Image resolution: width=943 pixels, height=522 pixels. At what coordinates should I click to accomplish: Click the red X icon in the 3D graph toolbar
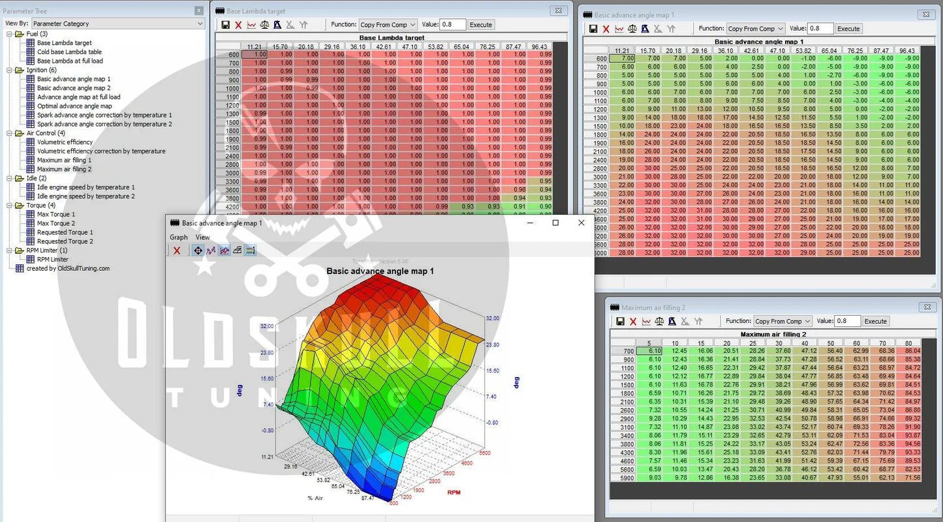(176, 251)
